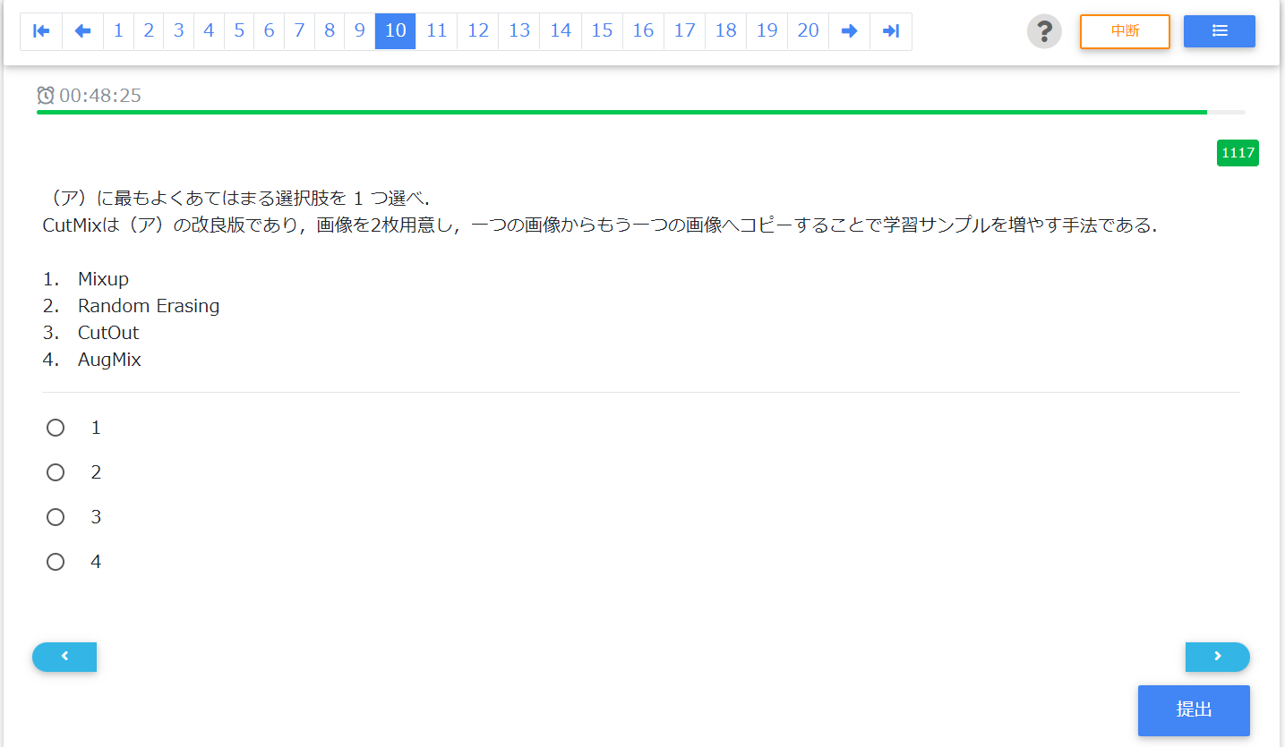Click the right chevron next button

click(1218, 657)
